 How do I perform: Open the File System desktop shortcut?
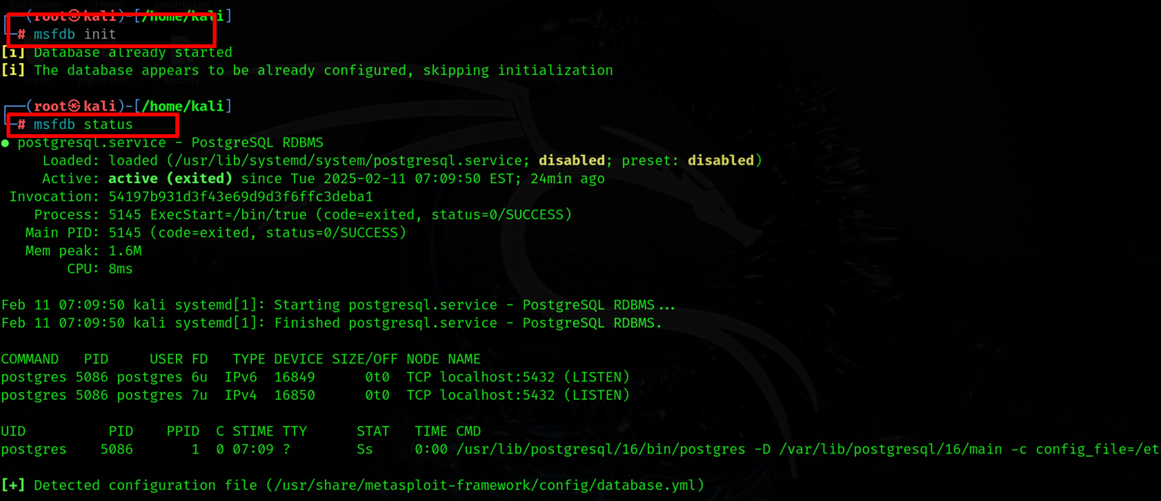[x=36, y=5]
